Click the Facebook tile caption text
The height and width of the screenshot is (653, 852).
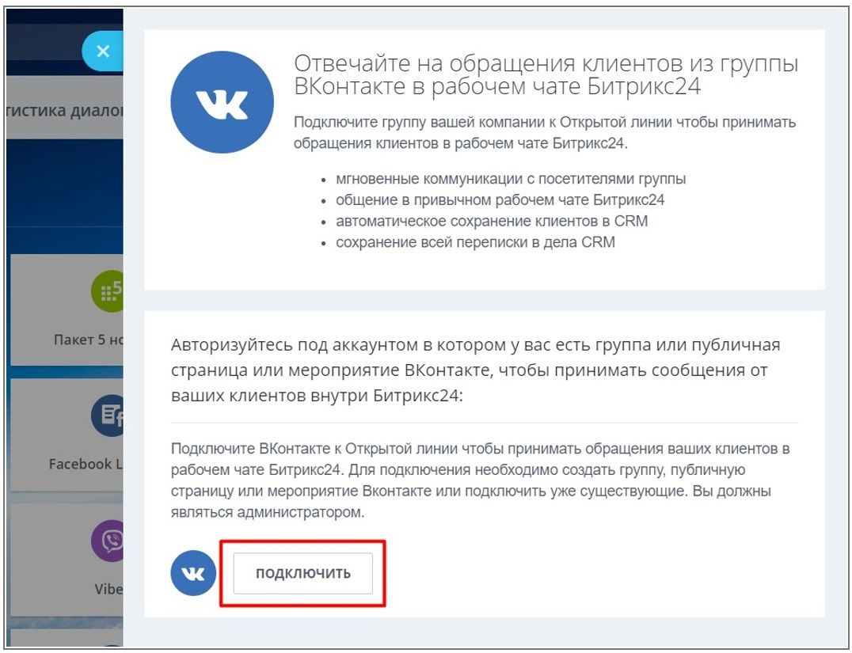pyautogui.click(x=86, y=464)
